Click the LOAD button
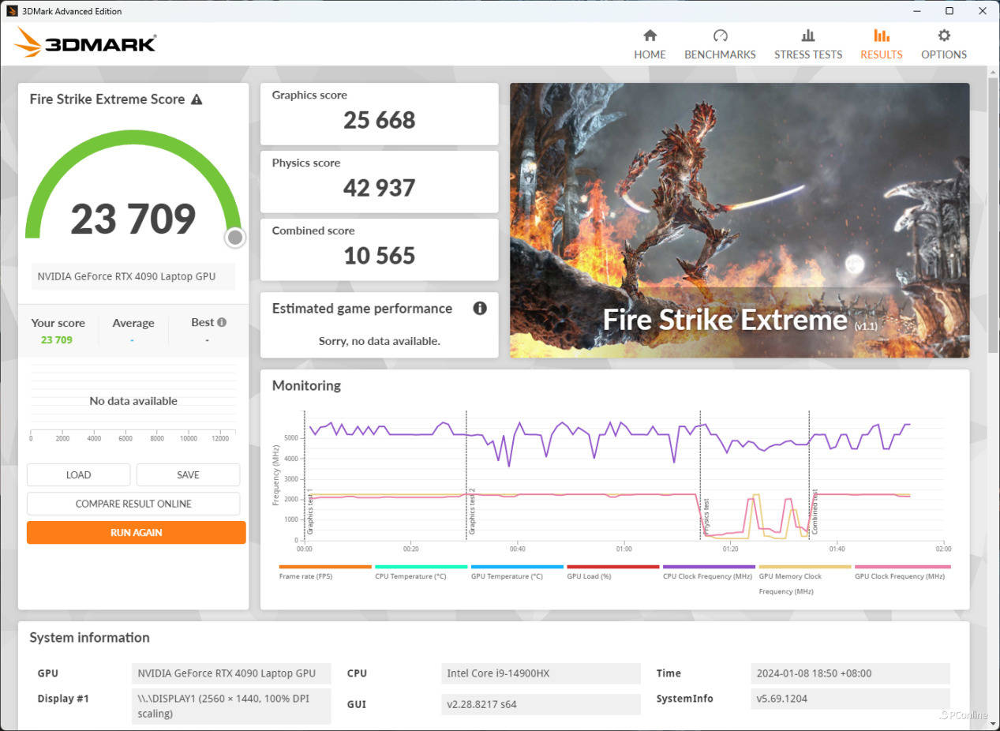This screenshot has width=1000, height=731. pyautogui.click(x=78, y=474)
